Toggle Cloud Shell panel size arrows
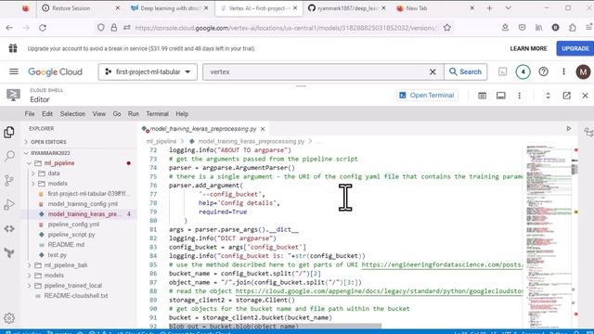Viewport: 594px width, 334px height. tap(548, 96)
